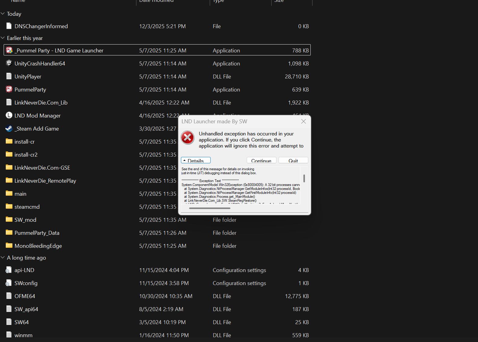Collapse the Details section in error dialog
Viewport: 478px width, 342px height.
196,161
